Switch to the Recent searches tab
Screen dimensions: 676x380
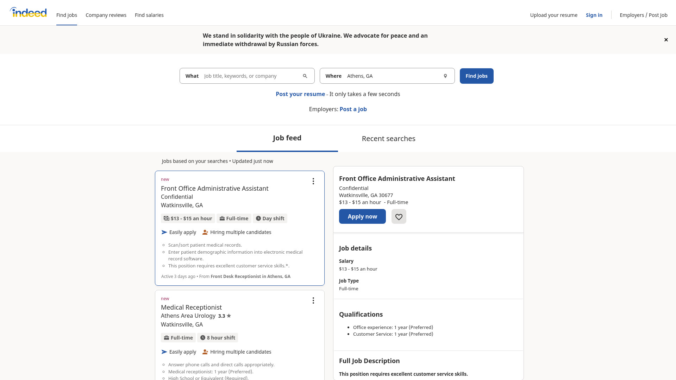tap(389, 139)
